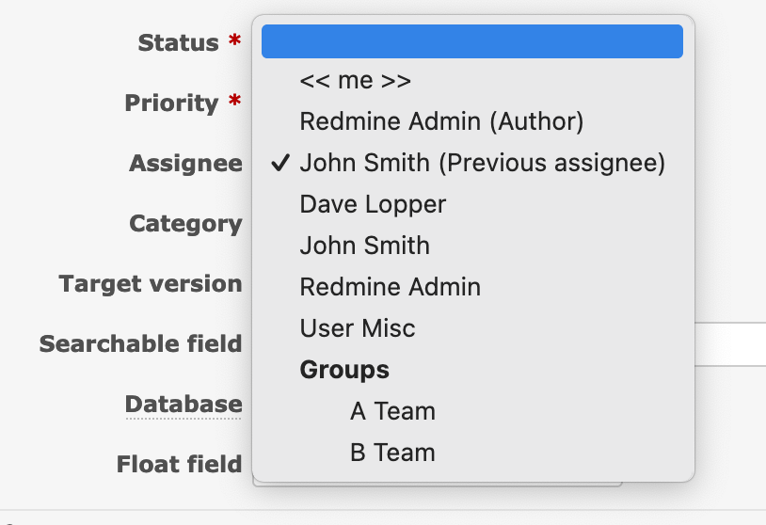Viewport: 766px width, 525px height.
Task: Choose Redmine Admin listed above User Misc
Action: 390,287
